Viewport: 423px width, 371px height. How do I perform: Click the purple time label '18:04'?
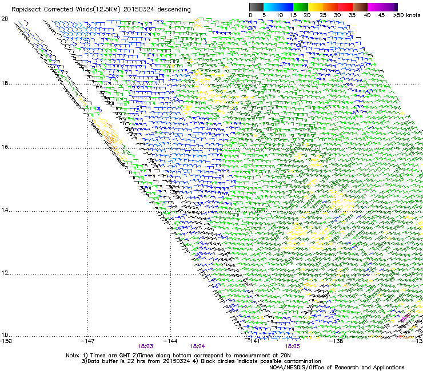pos(197,346)
